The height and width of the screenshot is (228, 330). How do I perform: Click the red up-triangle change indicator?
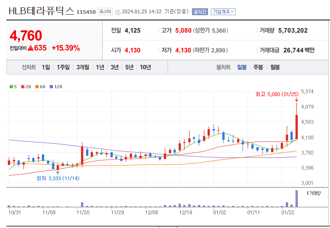click(x=30, y=48)
